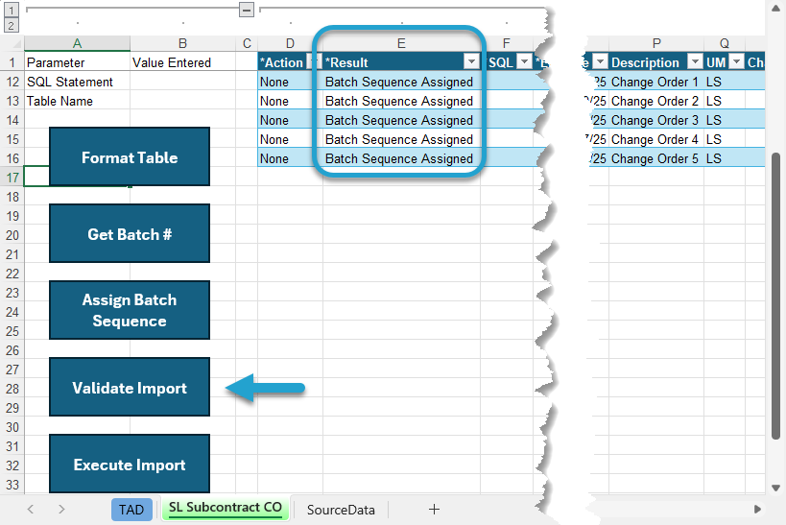The image size is (786, 525).
Task: Click vertical scrollbar down arrow
Action: pyautogui.click(x=776, y=488)
